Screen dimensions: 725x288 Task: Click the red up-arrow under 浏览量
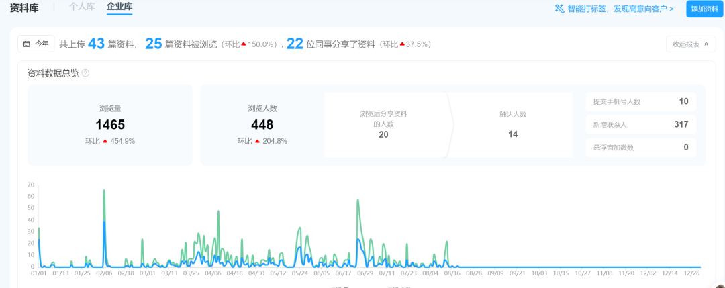coord(105,141)
